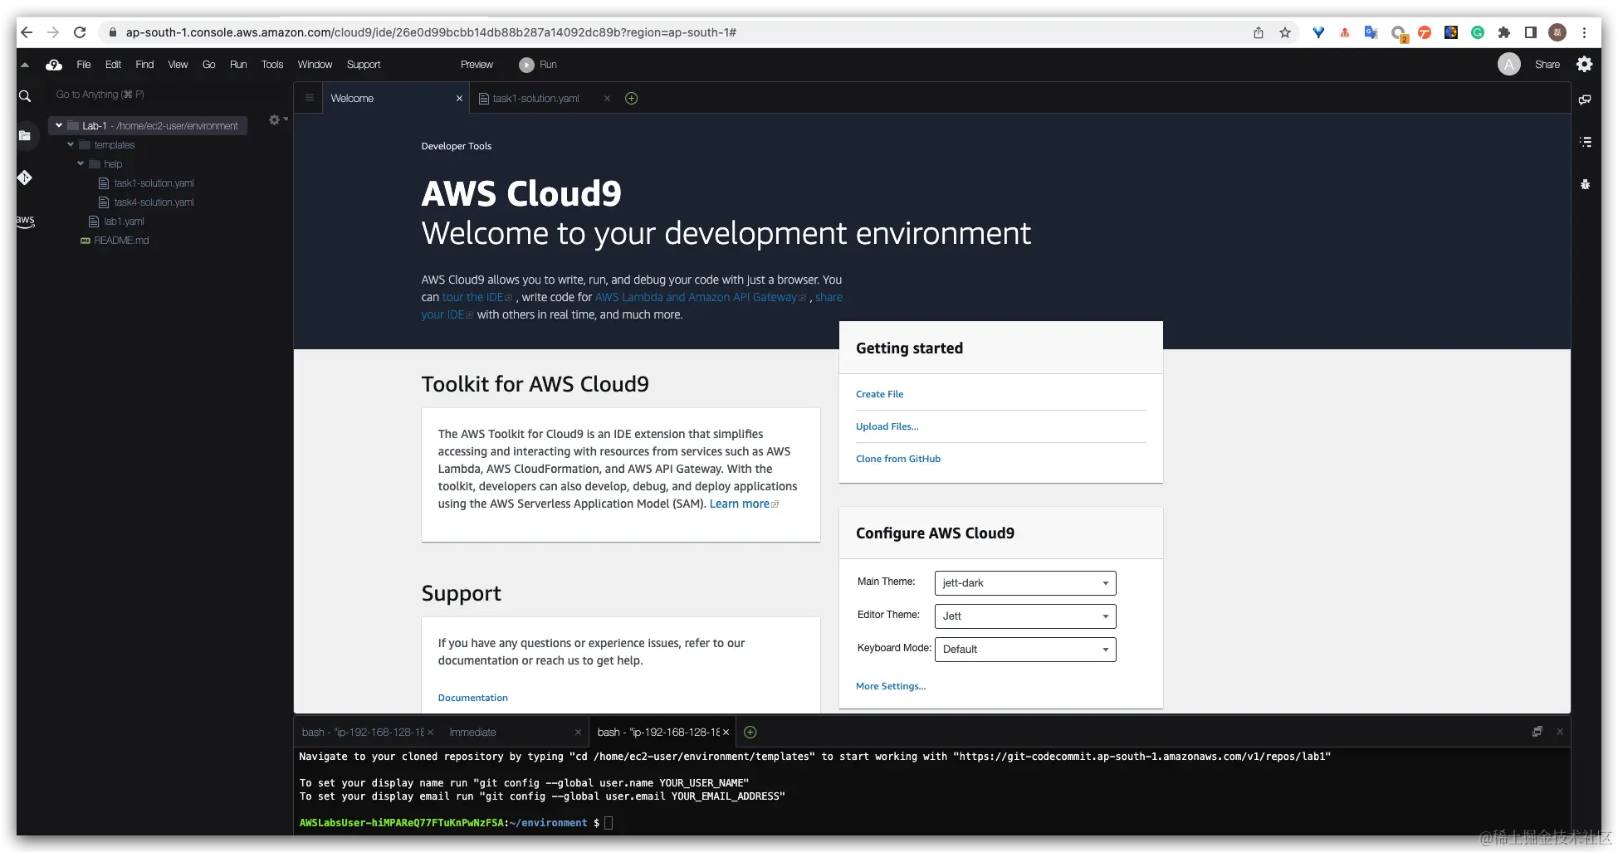
Task: Open the Window menu
Action: 315,65
